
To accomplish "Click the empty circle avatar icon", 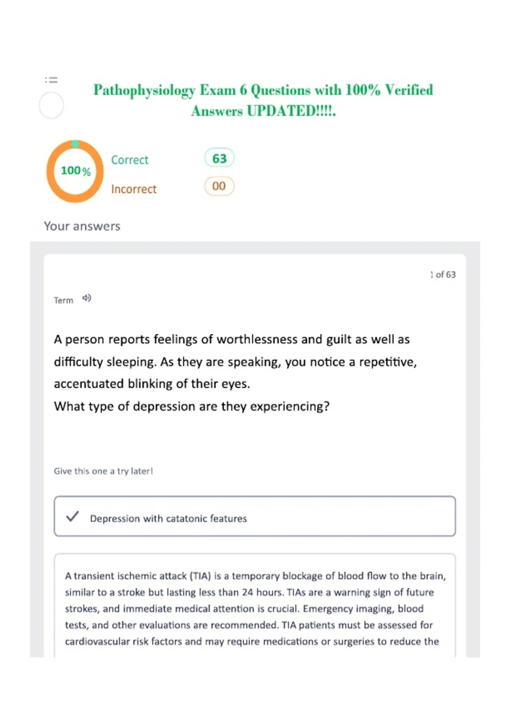I will coord(51,105).
